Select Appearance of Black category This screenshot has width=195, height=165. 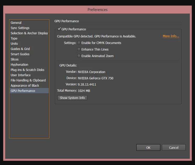[29, 85]
